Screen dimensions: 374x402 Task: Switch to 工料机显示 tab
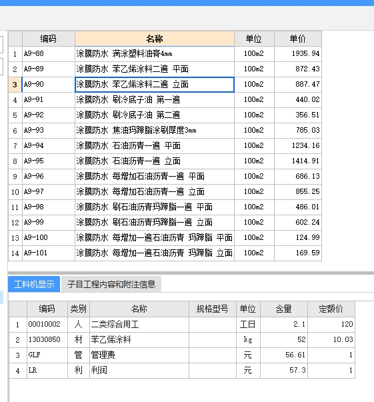tap(34, 284)
